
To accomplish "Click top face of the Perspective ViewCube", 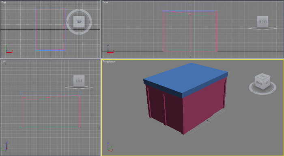I will click(262, 76).
